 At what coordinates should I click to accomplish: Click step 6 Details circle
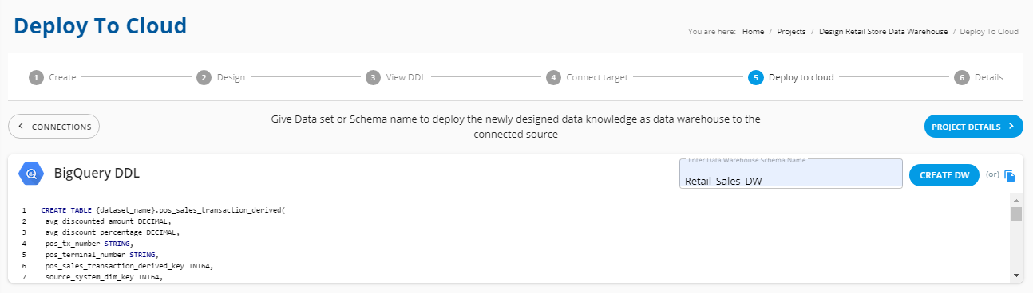pos(961,77)
